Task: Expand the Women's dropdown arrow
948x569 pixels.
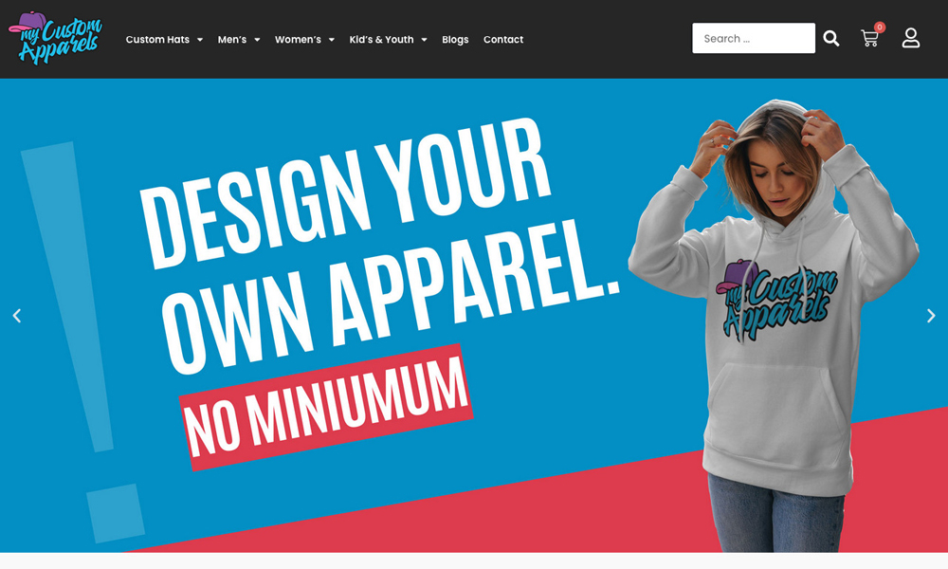Action: pyautogui.click(x=331, y=40)
